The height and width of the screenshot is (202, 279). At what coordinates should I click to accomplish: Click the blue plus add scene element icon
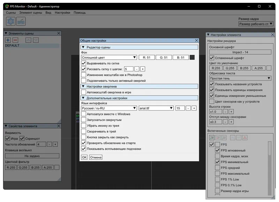[8, 40]
